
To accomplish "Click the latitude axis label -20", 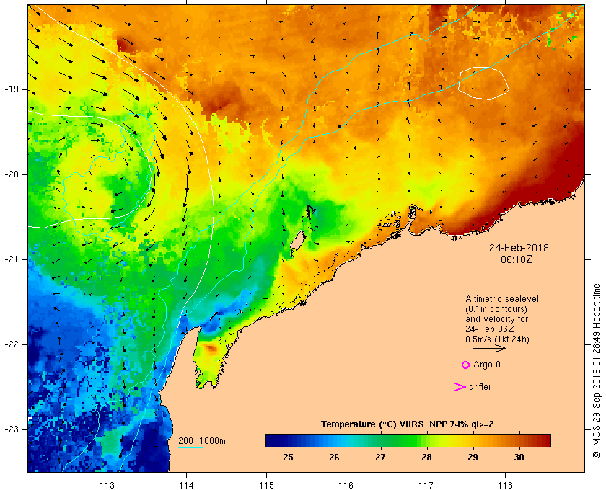I will coord(12,174).
